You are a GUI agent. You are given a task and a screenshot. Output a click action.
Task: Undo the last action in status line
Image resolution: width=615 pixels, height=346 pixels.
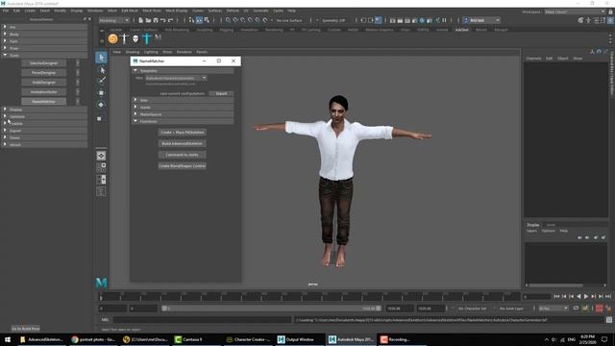(163, 20)
